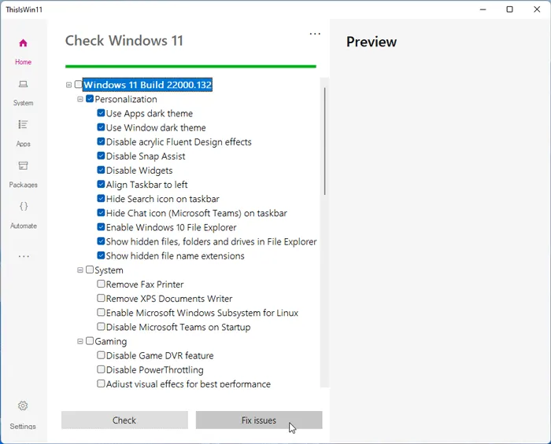
Task: Click the Fix issues button
Action: click(259, 420)
